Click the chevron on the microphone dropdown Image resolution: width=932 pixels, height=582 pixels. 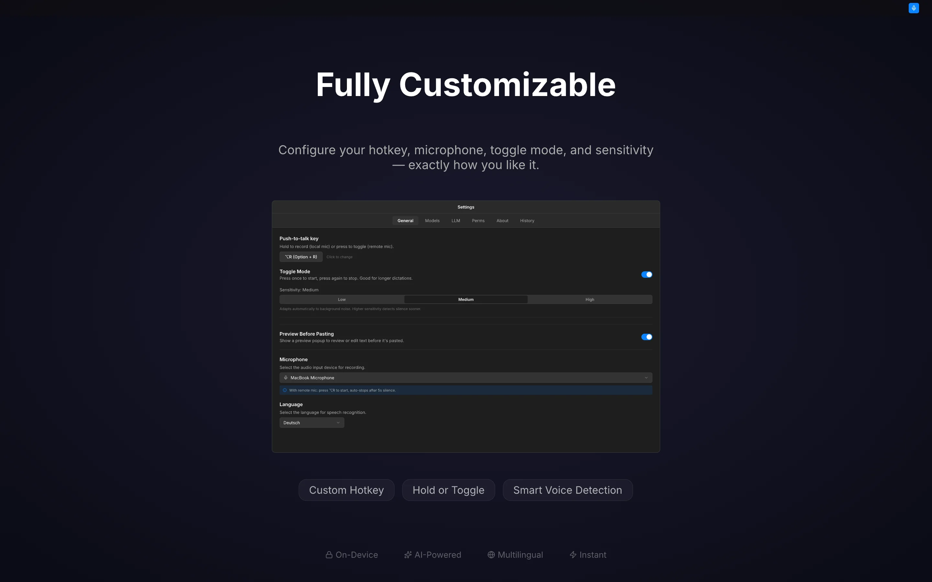point(646,378)
